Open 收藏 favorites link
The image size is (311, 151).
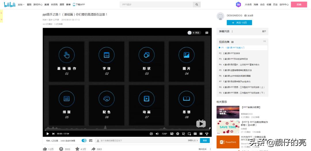(x=269, y=5)
